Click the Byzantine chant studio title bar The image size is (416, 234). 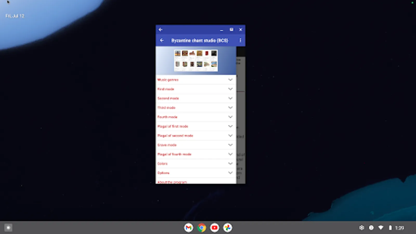(x=200, y=41)
